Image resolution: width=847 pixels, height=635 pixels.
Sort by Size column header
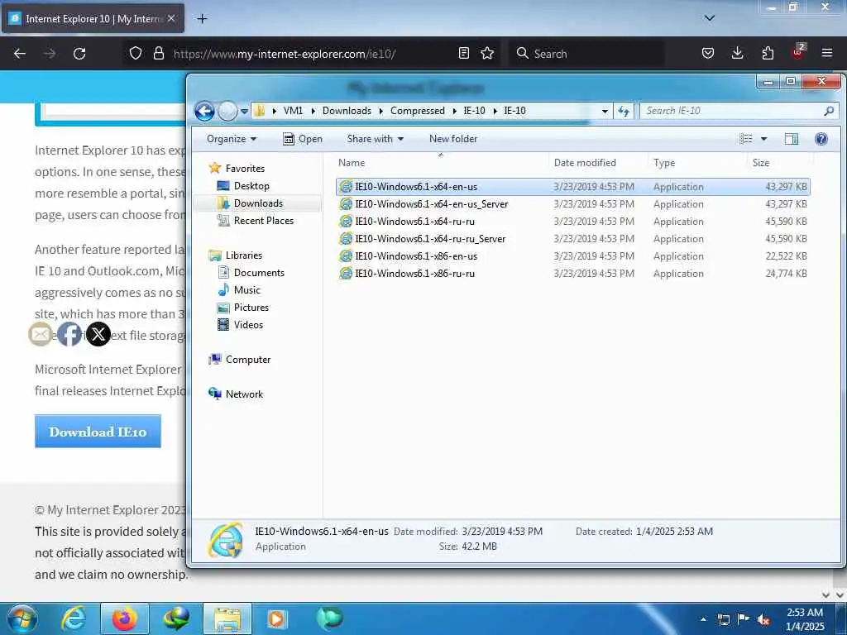coord(761,163)
